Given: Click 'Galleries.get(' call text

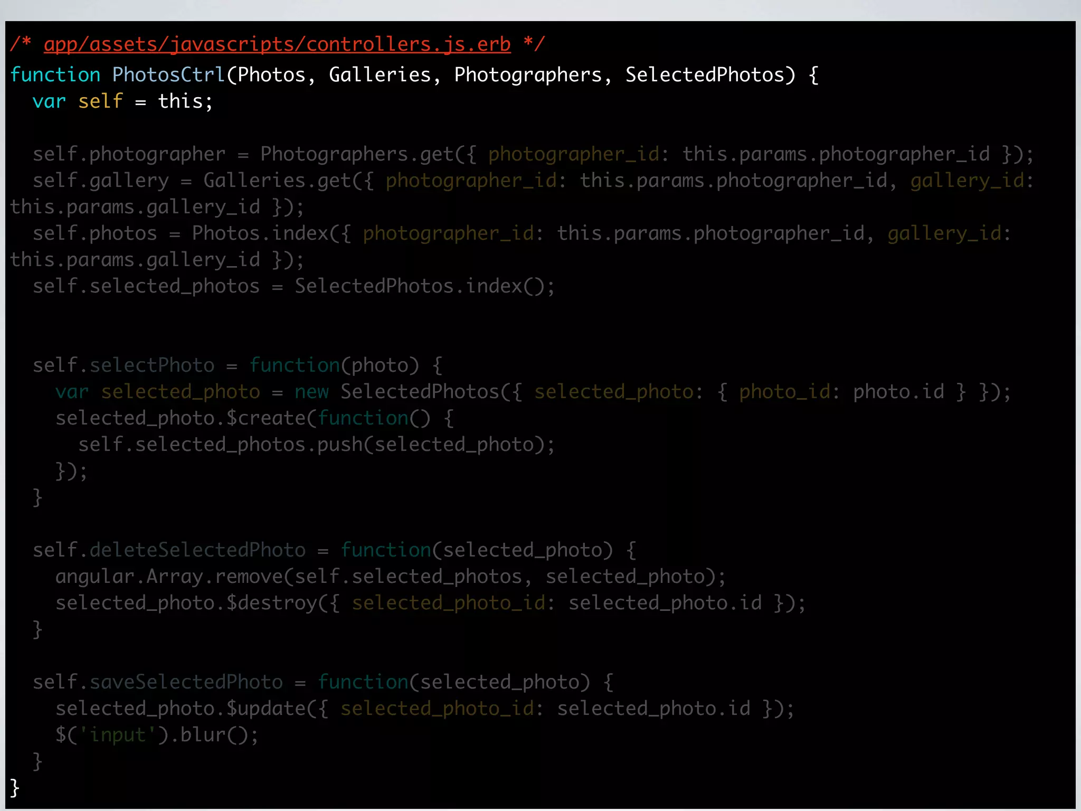Looking at the screenshot, I should click(x=283, y=181).
